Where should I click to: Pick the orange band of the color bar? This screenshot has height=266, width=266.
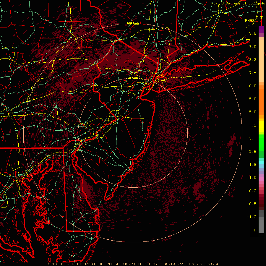coord(261,102)
